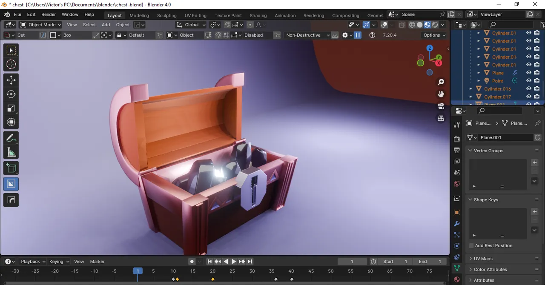Open the File menu

pyautogui.click(x=17, y=14)
